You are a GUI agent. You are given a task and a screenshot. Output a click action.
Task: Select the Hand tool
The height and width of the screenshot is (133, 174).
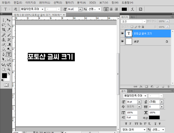(3, 69)
